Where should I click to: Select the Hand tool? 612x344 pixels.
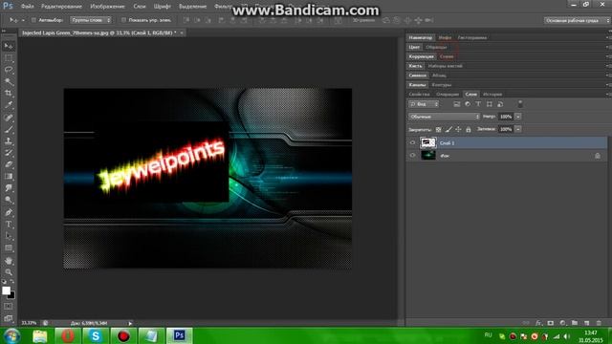pos(9,261)
